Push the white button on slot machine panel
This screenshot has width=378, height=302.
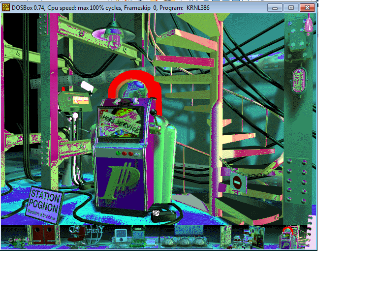[137, 154]
